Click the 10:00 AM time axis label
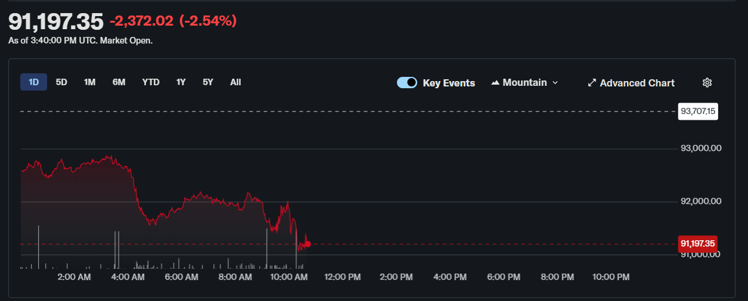 [288, 277]
